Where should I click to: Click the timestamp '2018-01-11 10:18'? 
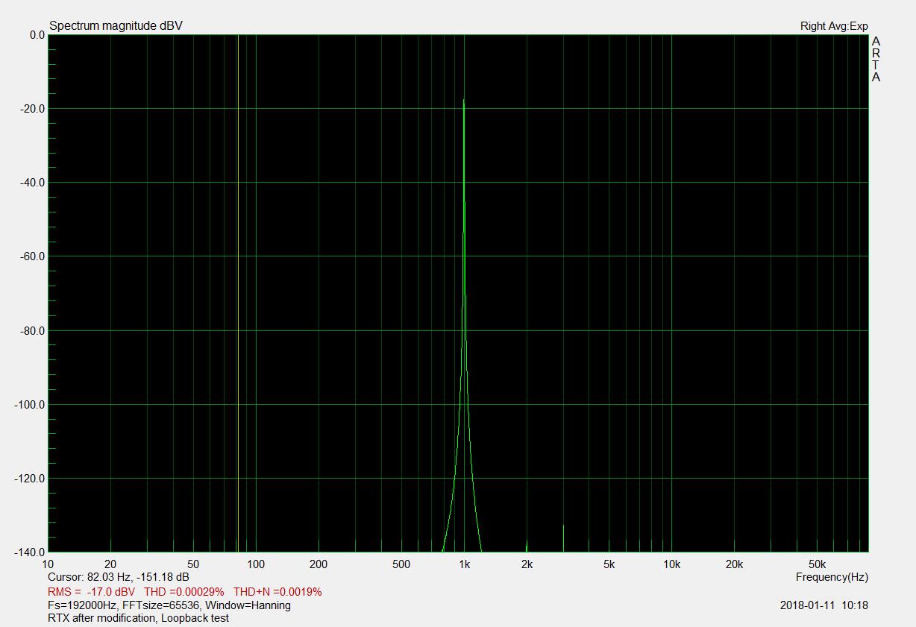coord(824,605)
